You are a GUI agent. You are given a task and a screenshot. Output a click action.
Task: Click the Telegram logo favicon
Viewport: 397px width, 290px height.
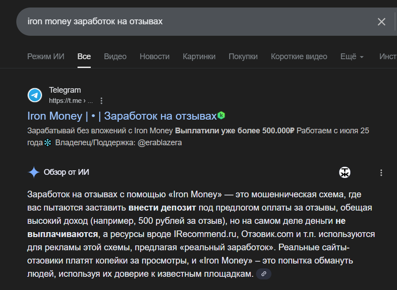point(35,95)
